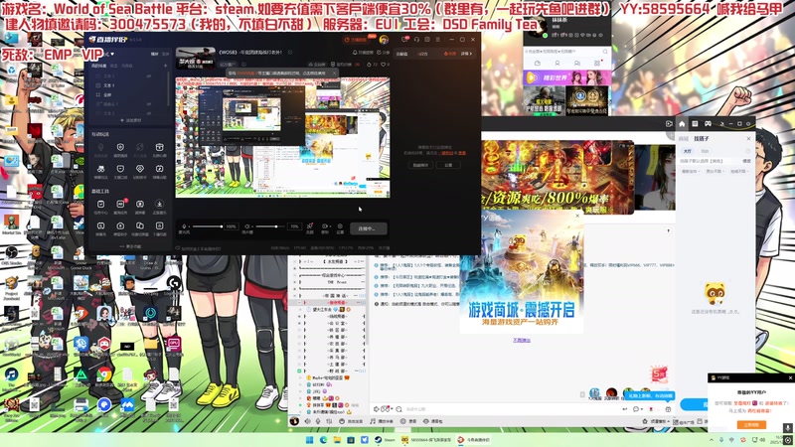Click the blue gift notification bubble in YY chat
The image size is (795, 447).
tap(651, 395)
